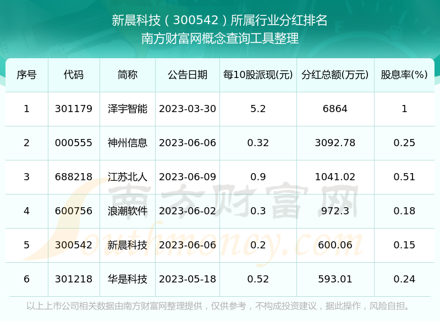Click the yield value 0.24
This screenshot has width=440, height=333.
point(404,279)
